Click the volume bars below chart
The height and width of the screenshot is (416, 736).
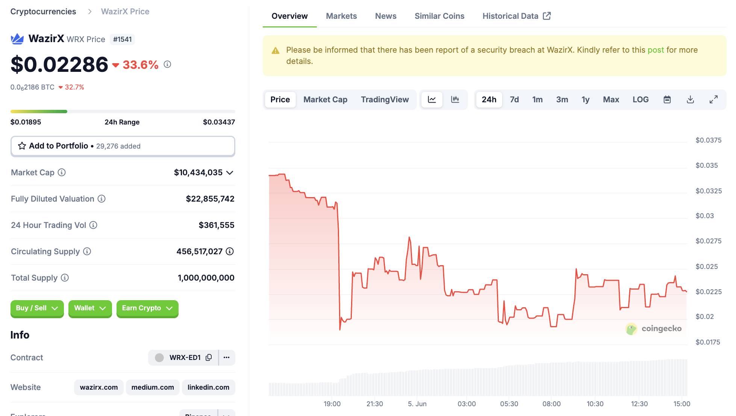(x=478, y=377)
